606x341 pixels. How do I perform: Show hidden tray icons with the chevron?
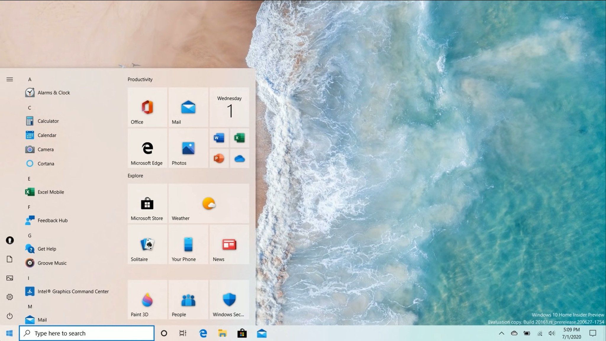point(502,333)
